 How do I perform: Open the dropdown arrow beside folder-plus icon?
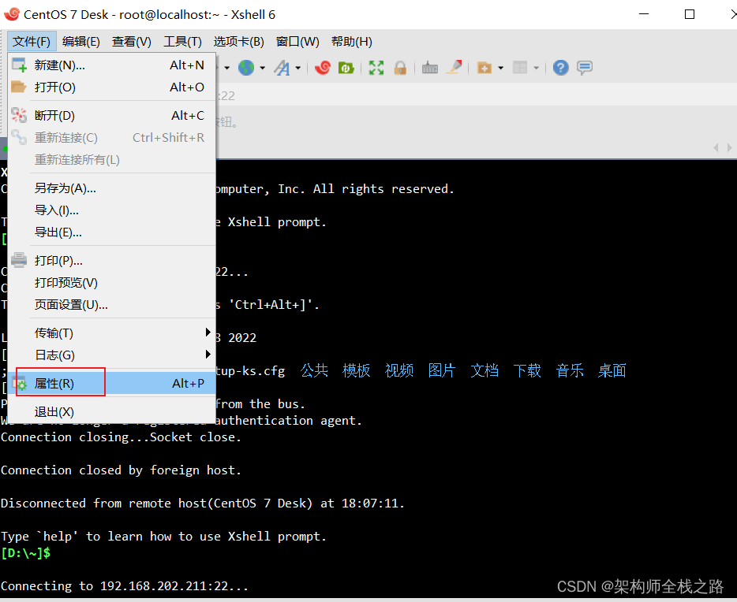click(x=500, y=68)
